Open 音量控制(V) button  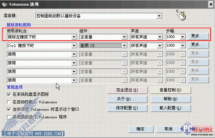[x=171, y=90]
